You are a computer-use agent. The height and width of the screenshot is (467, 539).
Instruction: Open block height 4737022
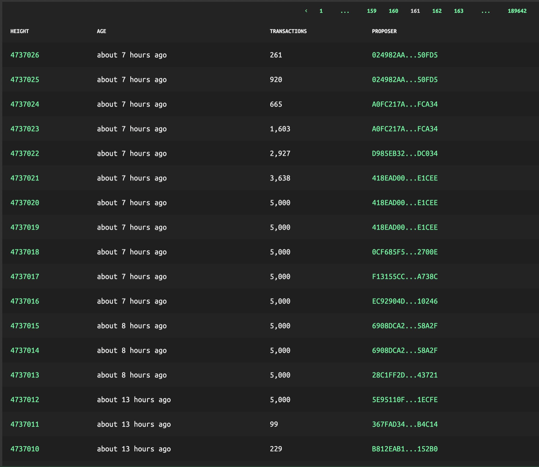coord(25,153)
